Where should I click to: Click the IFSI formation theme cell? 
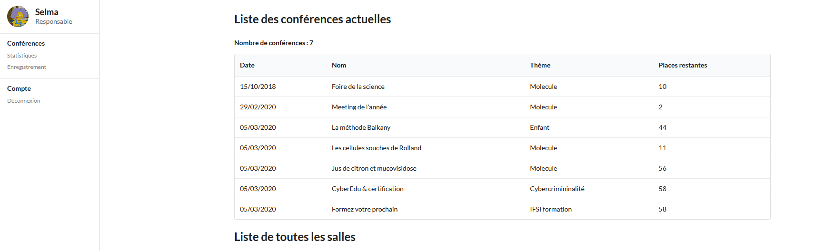pyautogui.click(x=551, y=209)
